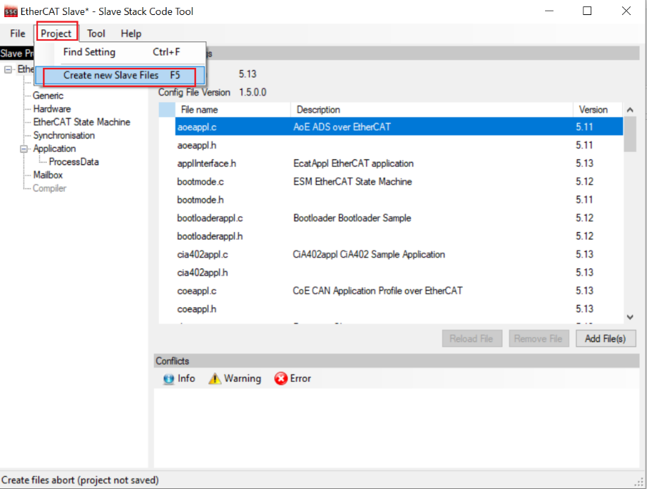The image size is (647, 489).
Task: Select Synchronisation in the project tree
Action: tap(63, 136)
